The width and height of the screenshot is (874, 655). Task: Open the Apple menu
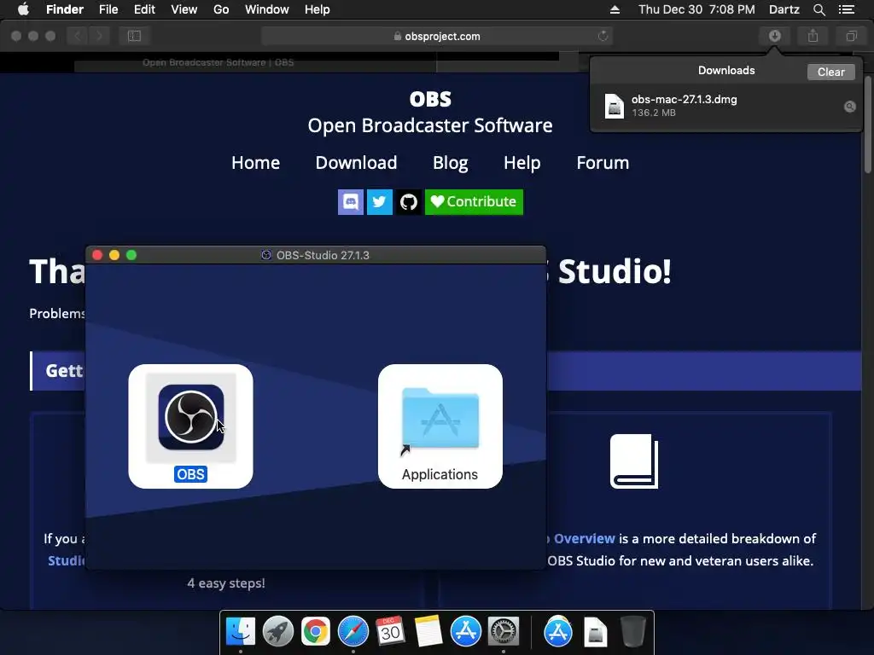point(23,9)
